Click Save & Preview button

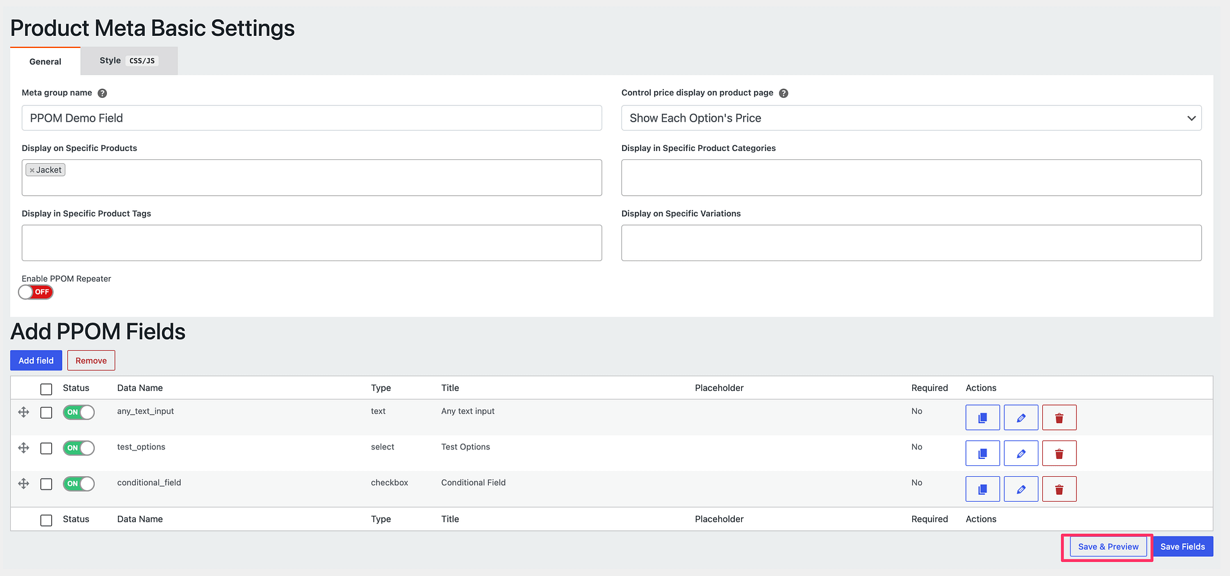(1108, 547)
